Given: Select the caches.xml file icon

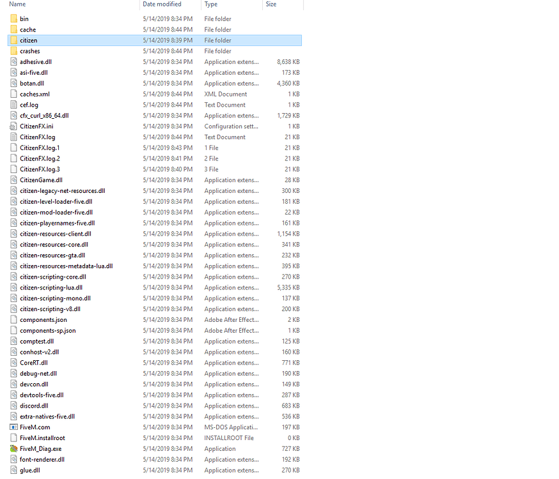Looking at the screenshot, I should coord(13,94).
